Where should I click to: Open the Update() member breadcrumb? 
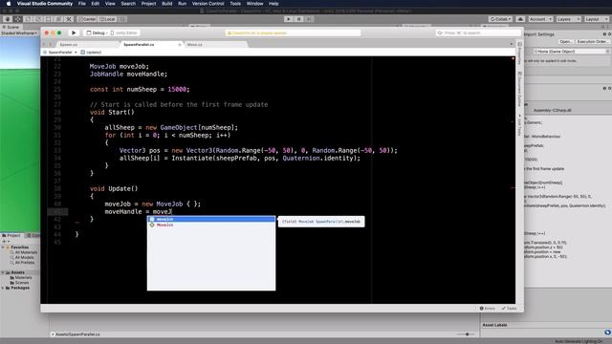click(91, 52)
